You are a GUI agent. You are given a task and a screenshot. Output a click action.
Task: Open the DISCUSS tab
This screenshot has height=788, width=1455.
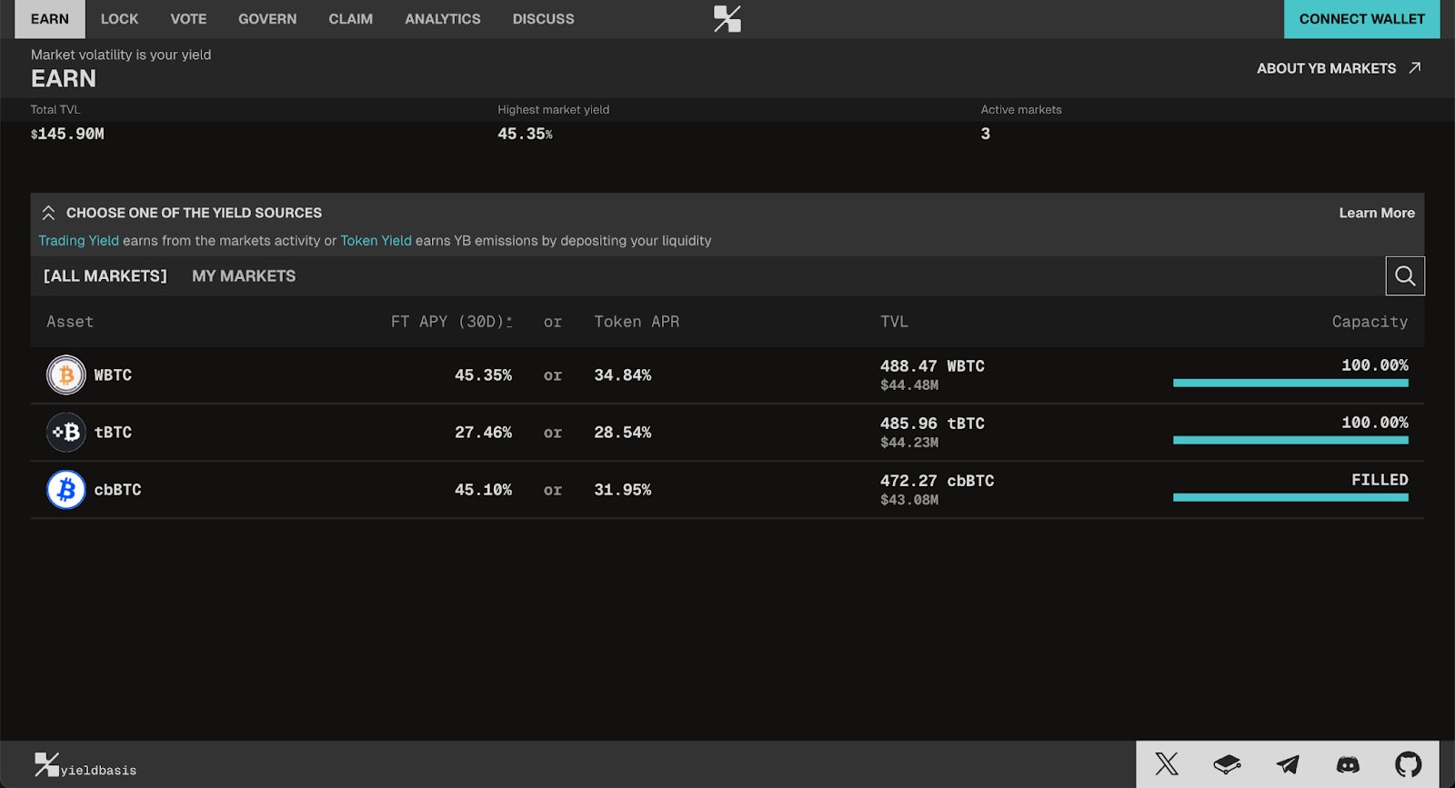pos(543,19)
